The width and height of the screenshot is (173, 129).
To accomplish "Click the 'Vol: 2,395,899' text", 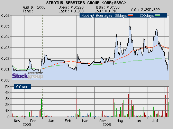I will coord(145,10).
